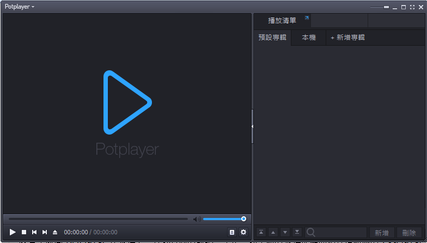Enter fullscreen mode via title bar icon
Viewport: 427px width, 243px height.
(x=412, y=7)
